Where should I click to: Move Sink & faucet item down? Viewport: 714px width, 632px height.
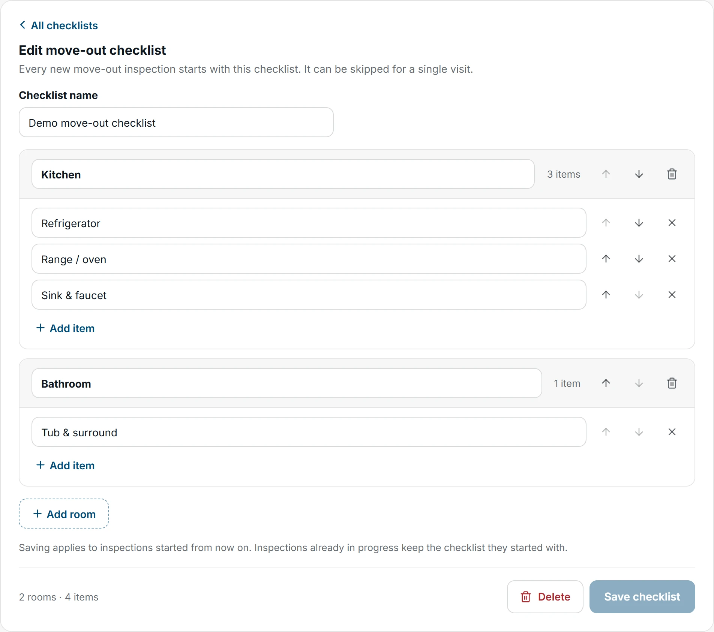[x=639, y=295]
